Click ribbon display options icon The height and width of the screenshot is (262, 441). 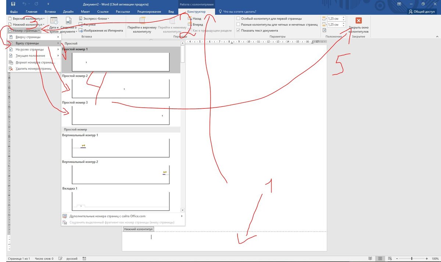coord(399,4)
